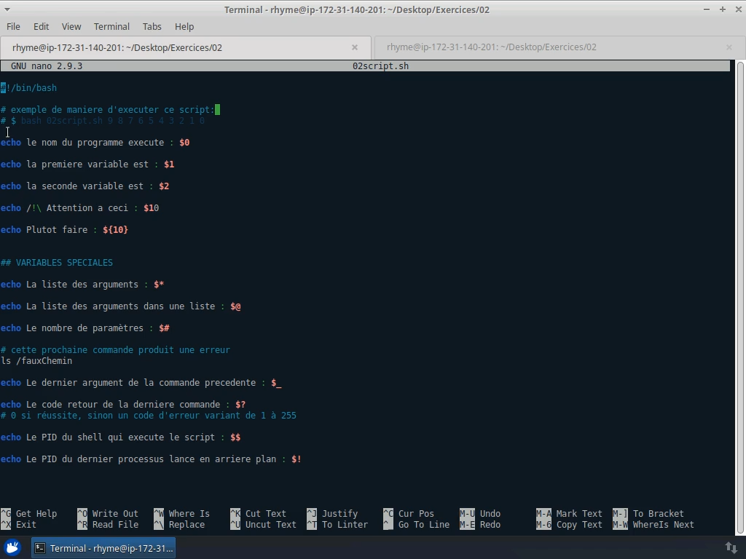Click the 'Le code retour' $? line
Image resolution: width=746 pixels, height=559 pixels.
tap(123, 405)
